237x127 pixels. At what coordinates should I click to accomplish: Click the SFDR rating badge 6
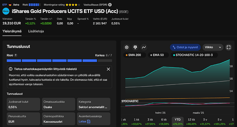(110, 5)
